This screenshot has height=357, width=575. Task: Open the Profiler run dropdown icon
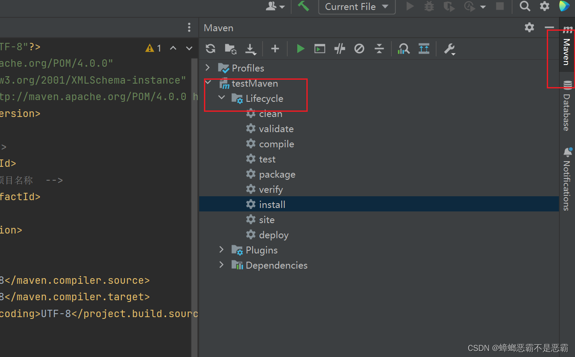(x=475, y=6)
